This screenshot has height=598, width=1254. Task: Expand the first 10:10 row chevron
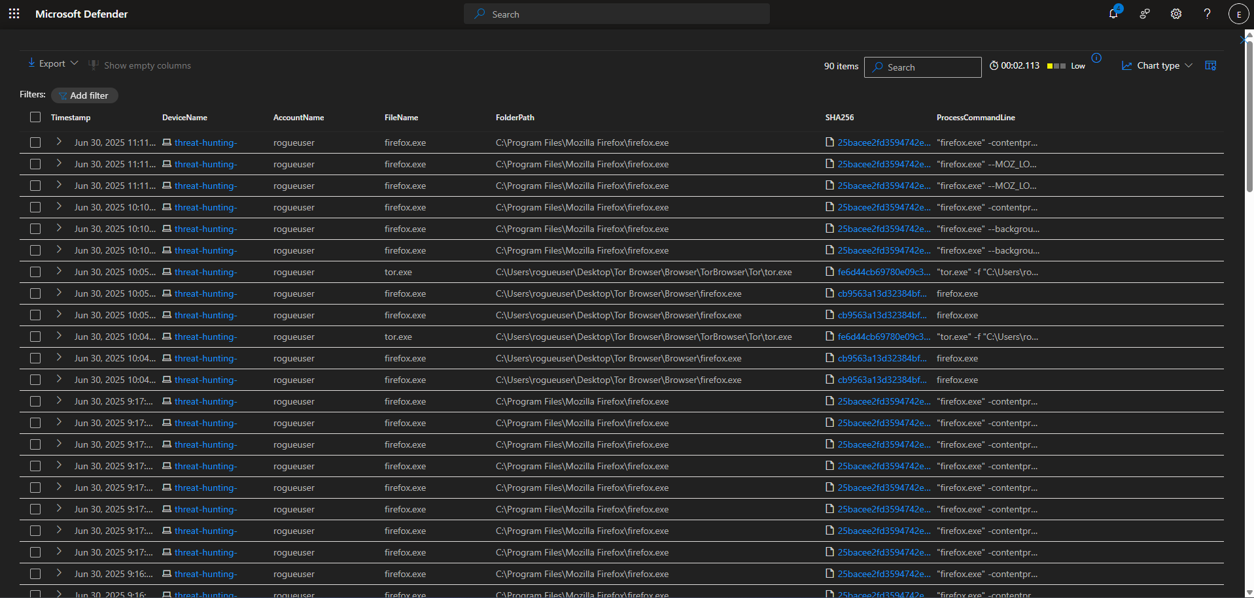(x=59, y=207)
